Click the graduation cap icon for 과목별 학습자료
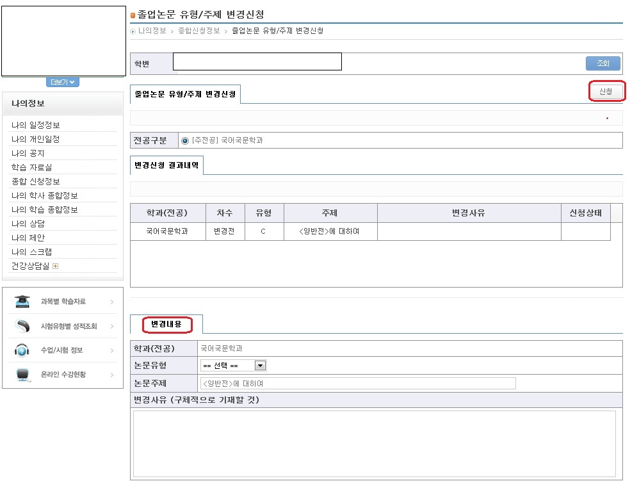The image size is (639, 497). [x=22, y=301]
